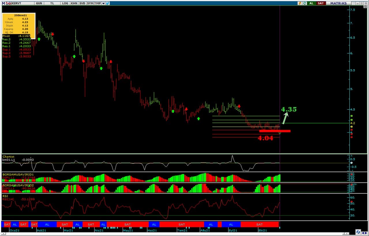The width and height of the screenshot is (369, 236).
Task: Share the chart via the Twitter icon
Action: (108, 3)
